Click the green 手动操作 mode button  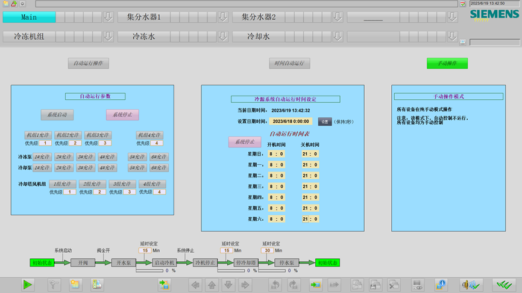447,63
